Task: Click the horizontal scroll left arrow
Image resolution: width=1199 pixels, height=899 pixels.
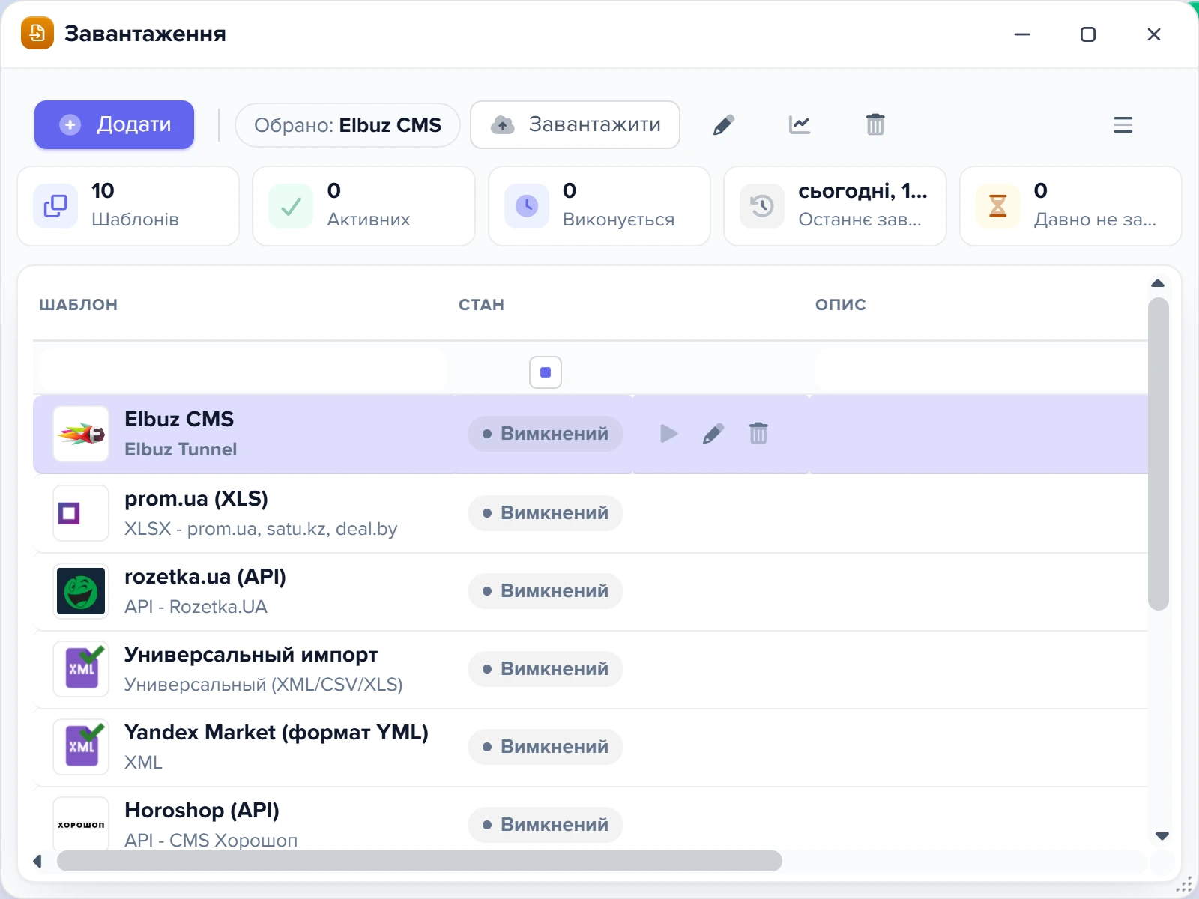Action: coord(37,862)
